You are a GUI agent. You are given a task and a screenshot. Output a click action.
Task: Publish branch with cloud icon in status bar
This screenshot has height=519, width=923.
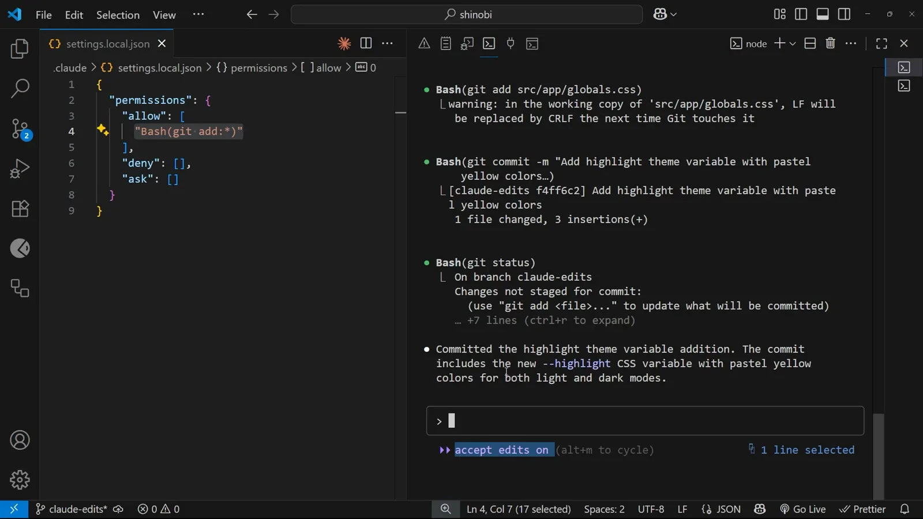tap(118, 509)
